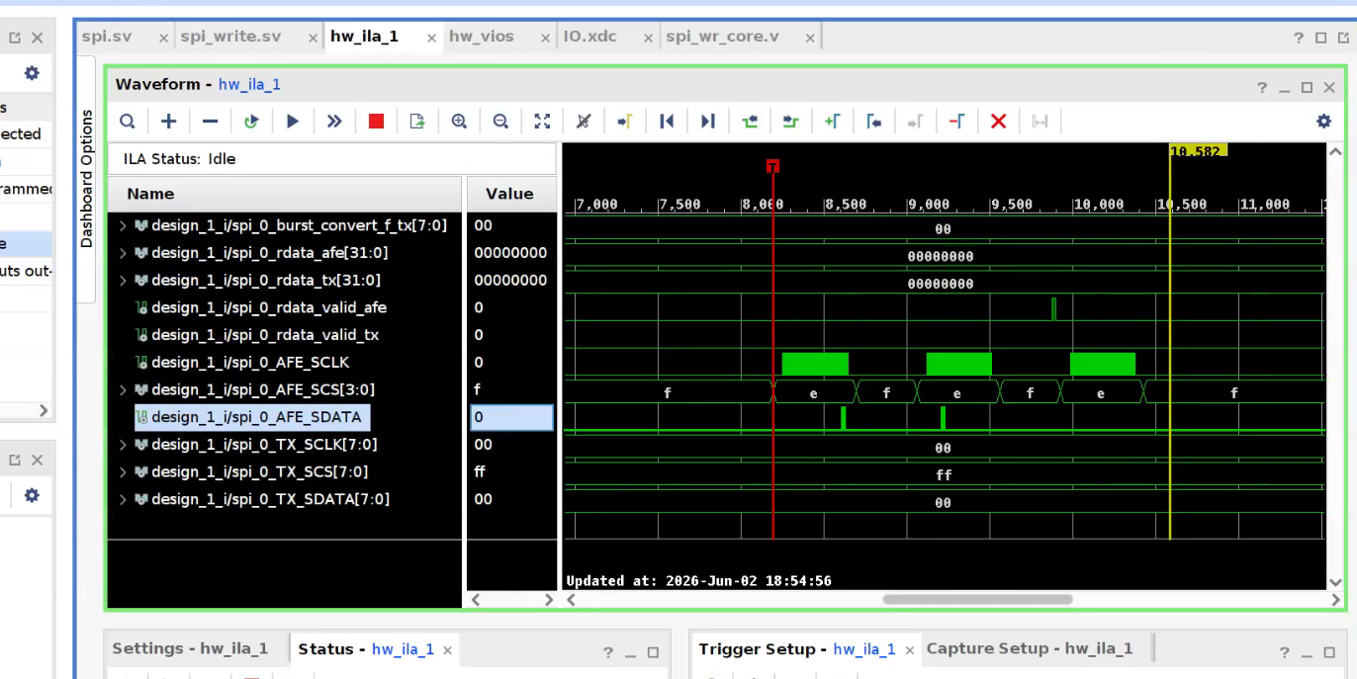Select spi_0_rdata_valid_tx signal
The image size is (1357, 679).
coord(265,335)
